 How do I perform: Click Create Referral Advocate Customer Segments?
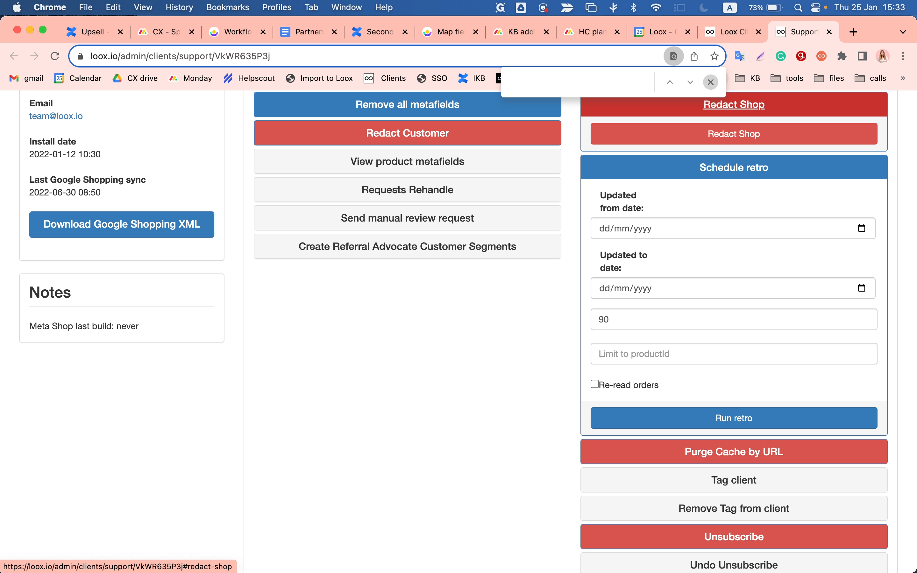(407, 246)
